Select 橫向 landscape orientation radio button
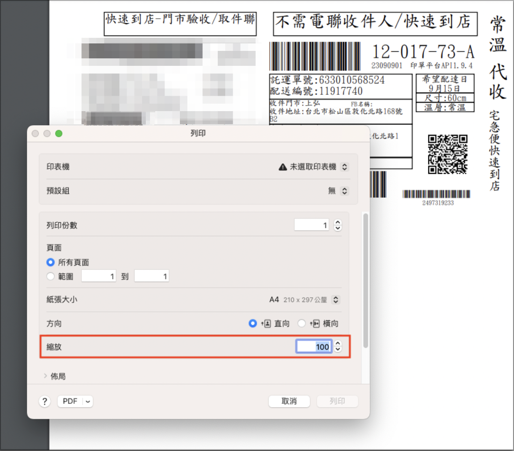 (x=301, y=324)
